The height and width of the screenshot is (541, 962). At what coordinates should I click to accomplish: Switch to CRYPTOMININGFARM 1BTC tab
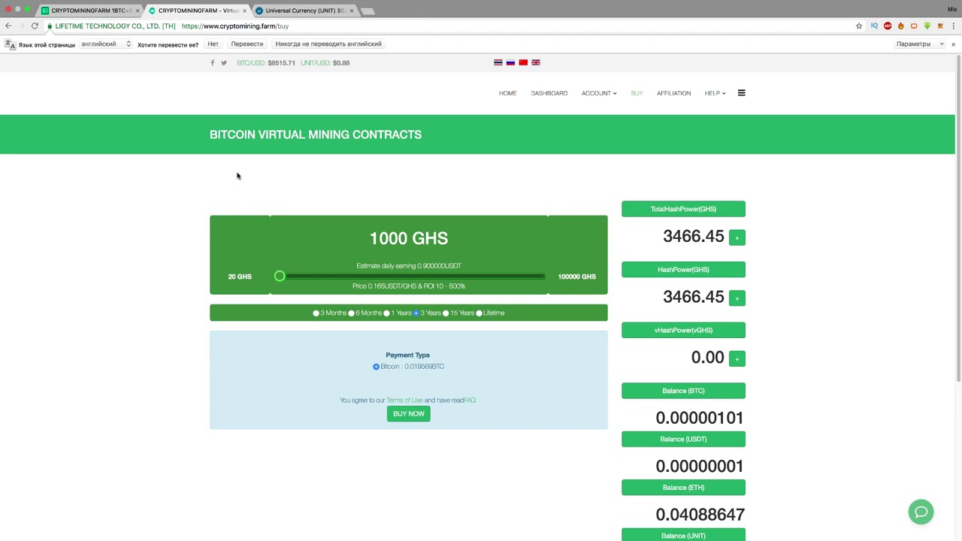(90, 11)
